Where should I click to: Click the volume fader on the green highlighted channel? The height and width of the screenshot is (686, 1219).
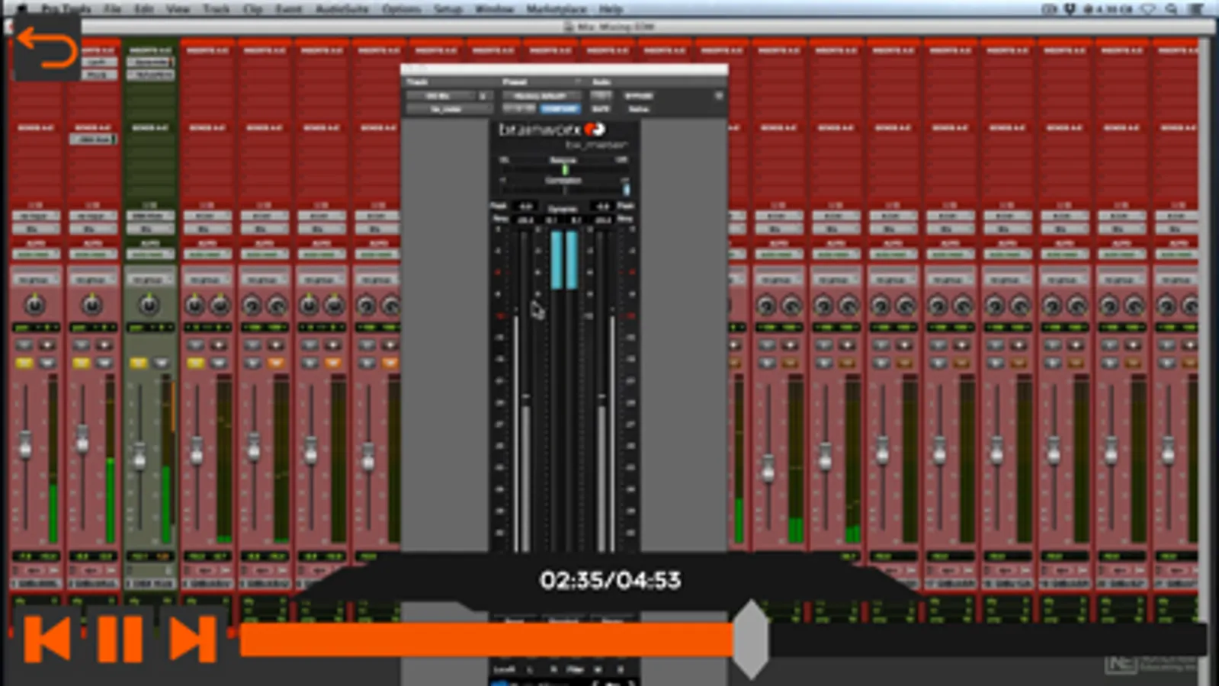tap(140, 457)
